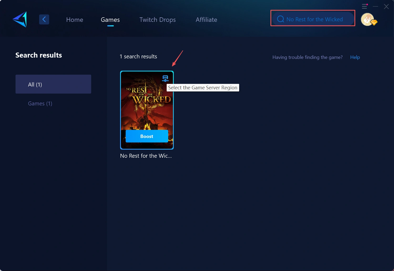Select the Games tab
This screenshot has height=271, width=394.
click(x=110, y=20)
